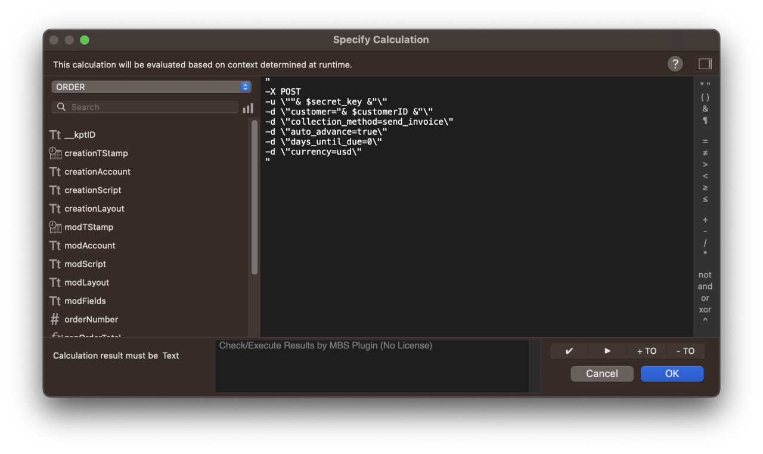Image resolution: width=763 pixels, height=454 pixels.
Task: Insert the 'or' logical operator
Action: click(x=705, y=298)
